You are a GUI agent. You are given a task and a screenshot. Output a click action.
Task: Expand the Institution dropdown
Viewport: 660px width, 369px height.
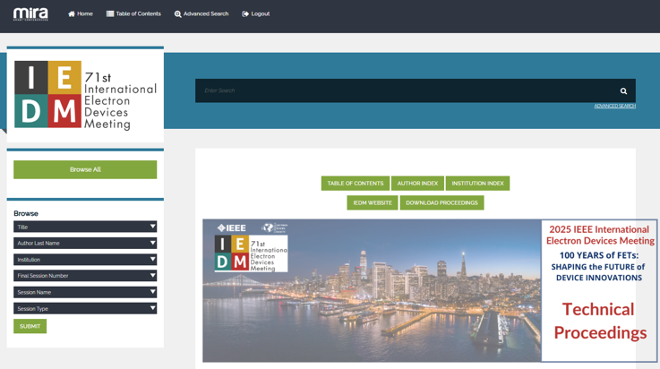(x=85, y=260)
